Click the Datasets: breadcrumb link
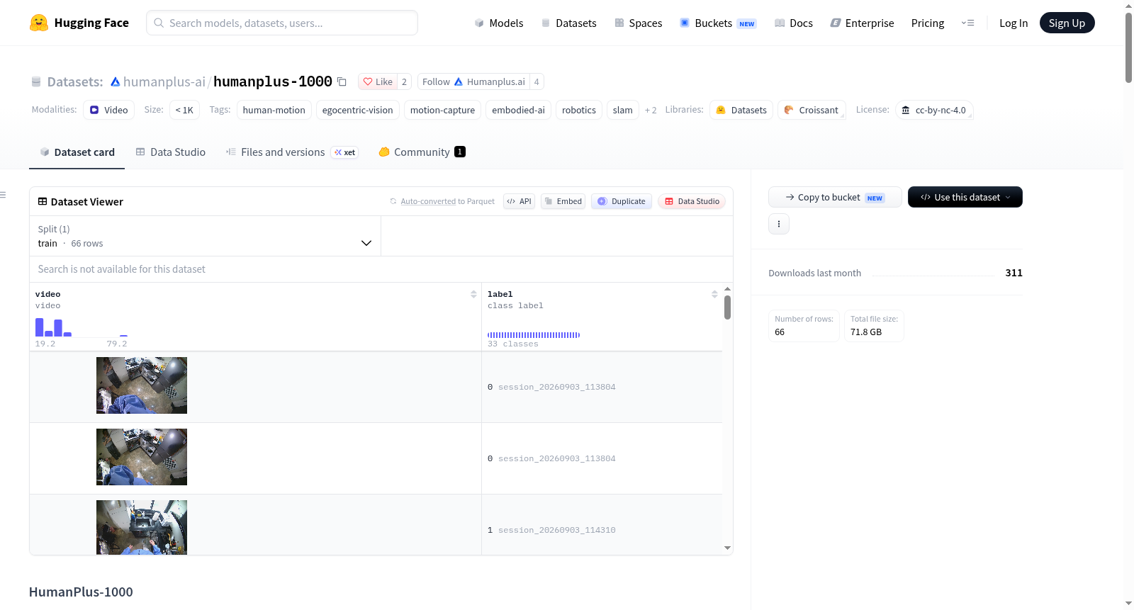Viewport: 1134px width, 610px height. coord(74,81)
